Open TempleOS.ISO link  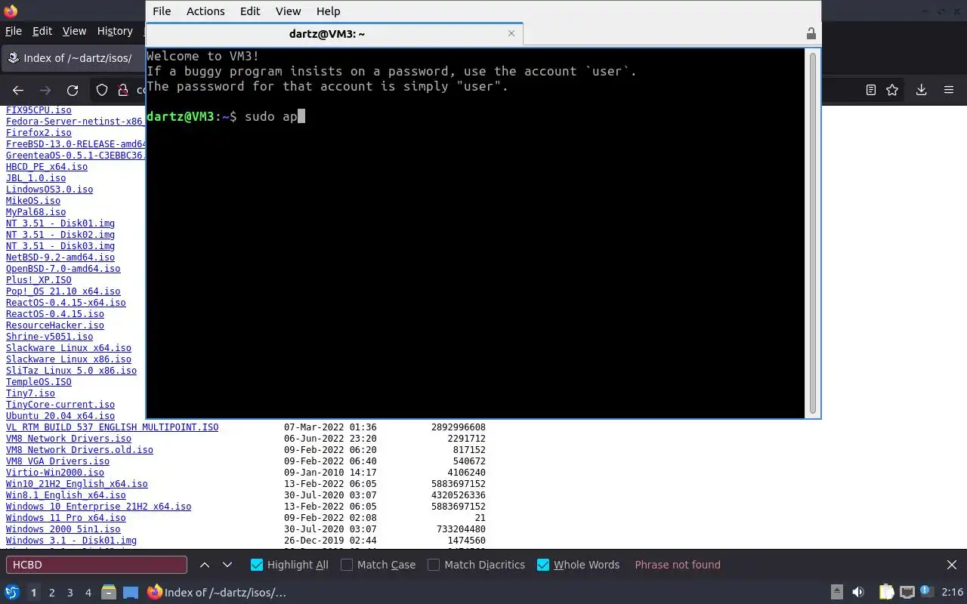(x=39, y=382)
